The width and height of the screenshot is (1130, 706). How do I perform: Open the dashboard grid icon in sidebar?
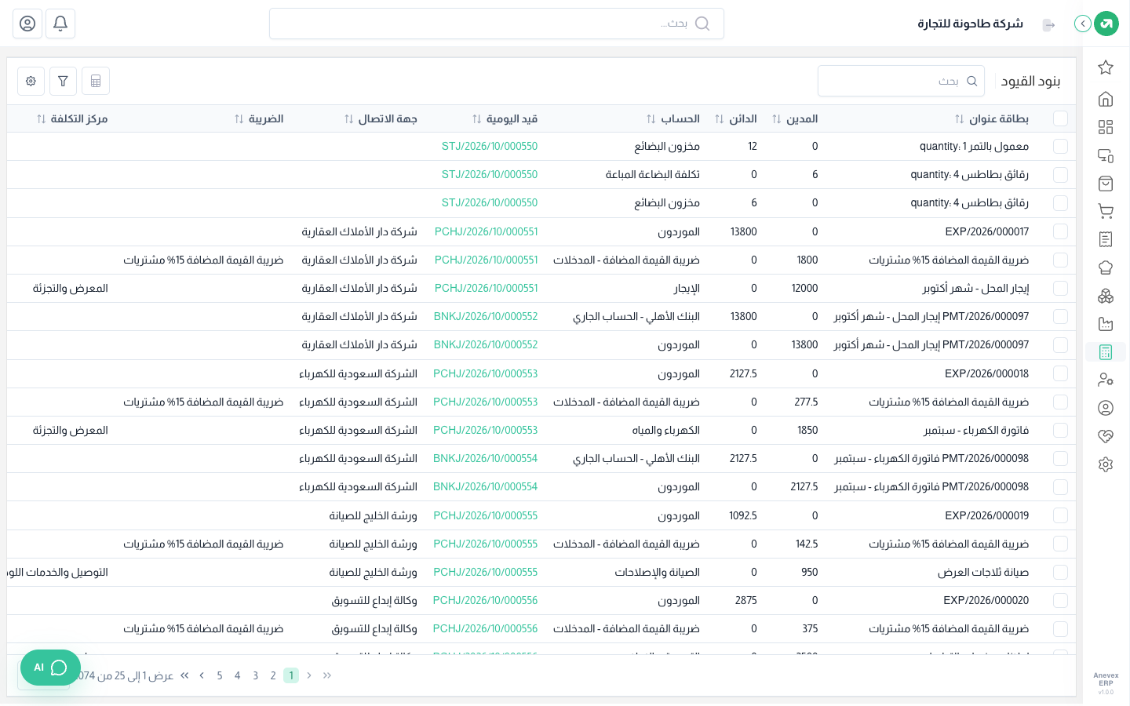(x=1106, y=127)
